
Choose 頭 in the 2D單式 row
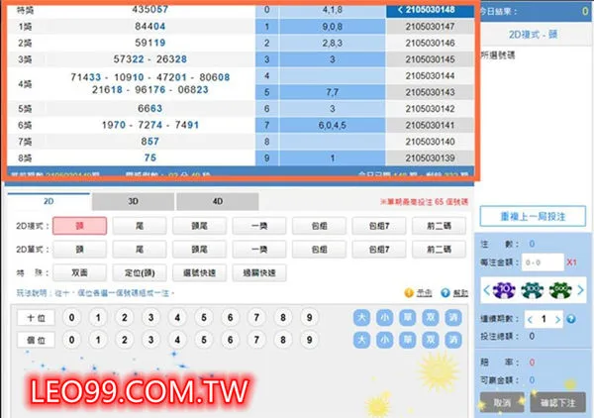point(79,250)
